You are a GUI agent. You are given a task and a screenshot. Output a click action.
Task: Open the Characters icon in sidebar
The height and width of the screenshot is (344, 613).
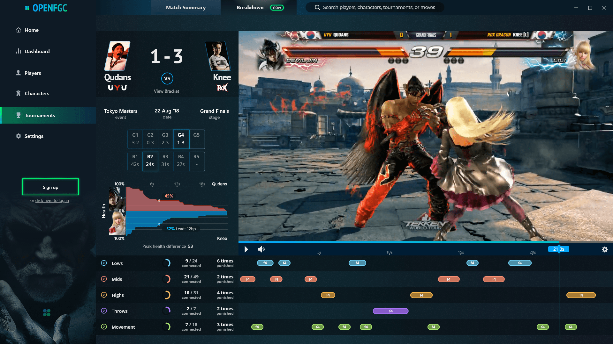click(19, 93)
